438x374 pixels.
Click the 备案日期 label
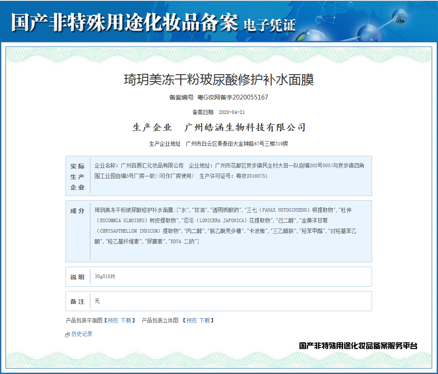click(203, 112)
